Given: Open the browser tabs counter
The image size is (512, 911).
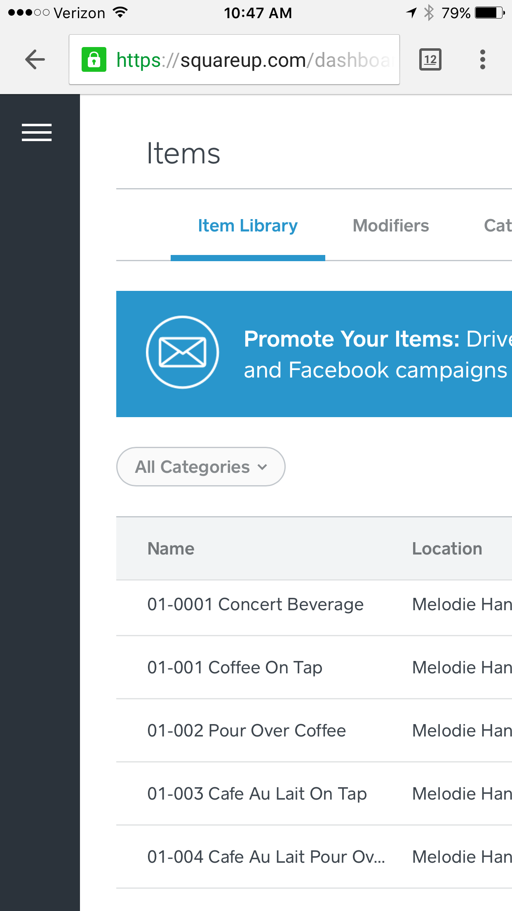Looking at the screenshot, I should (x=430, y=60).
